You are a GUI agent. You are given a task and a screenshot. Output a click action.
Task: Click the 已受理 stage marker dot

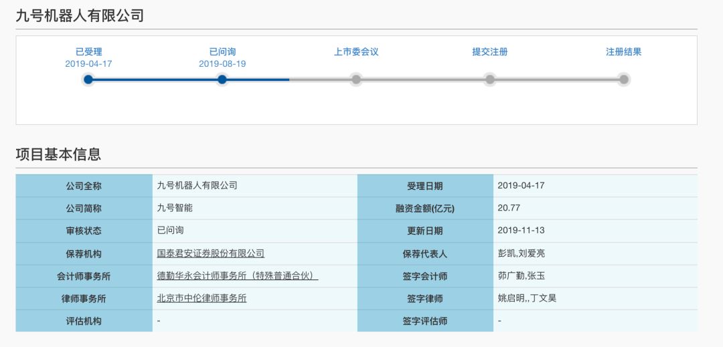point(88,80)
